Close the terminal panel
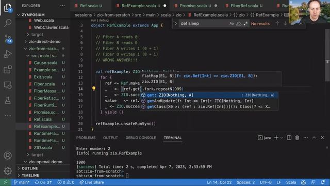Viewport: 330px width, 186px height. pyautogui.click(x=322, y=138)
